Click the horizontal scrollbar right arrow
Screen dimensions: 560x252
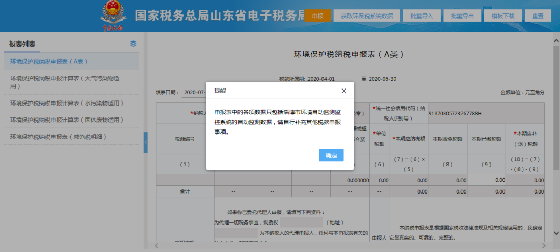point(544,246)
